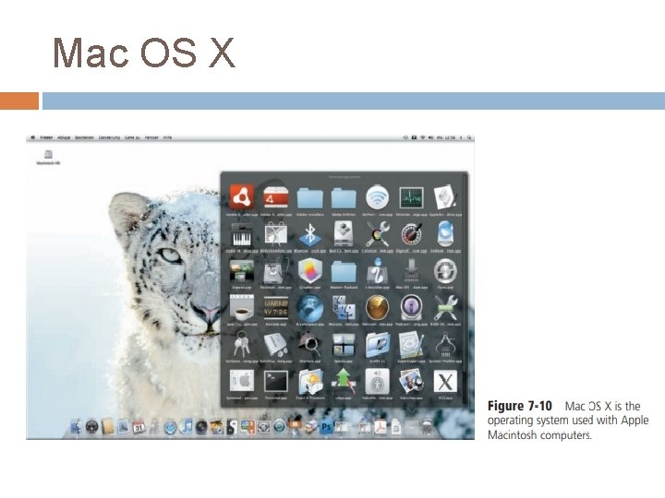Click the Wi-Fi status icon in menu bar
The height and width of the screenshot is (498, 665).
423,137
